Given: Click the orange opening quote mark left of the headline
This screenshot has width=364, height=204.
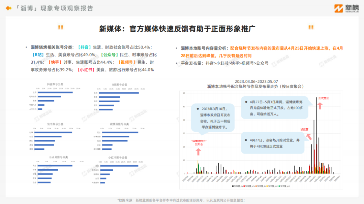Looking at the screenshot, I should pos(61,27).
